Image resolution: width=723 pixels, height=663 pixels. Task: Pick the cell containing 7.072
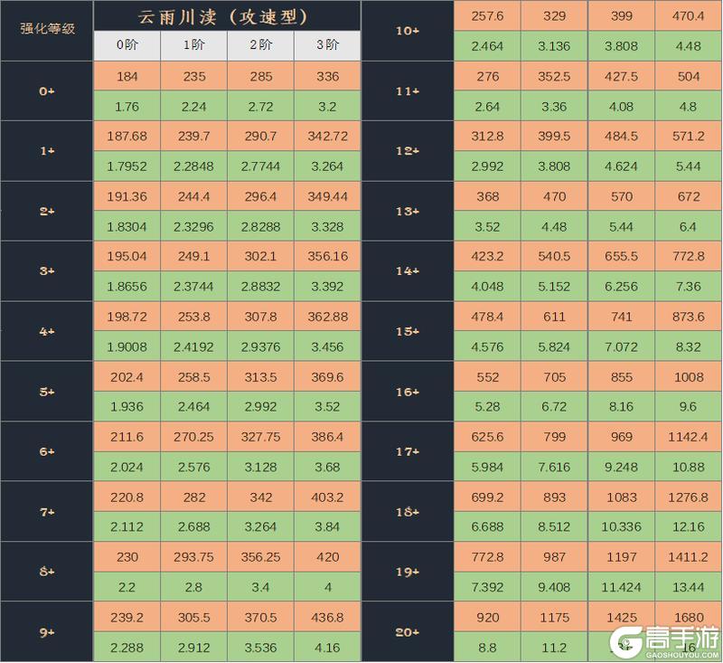click(621, 346)
